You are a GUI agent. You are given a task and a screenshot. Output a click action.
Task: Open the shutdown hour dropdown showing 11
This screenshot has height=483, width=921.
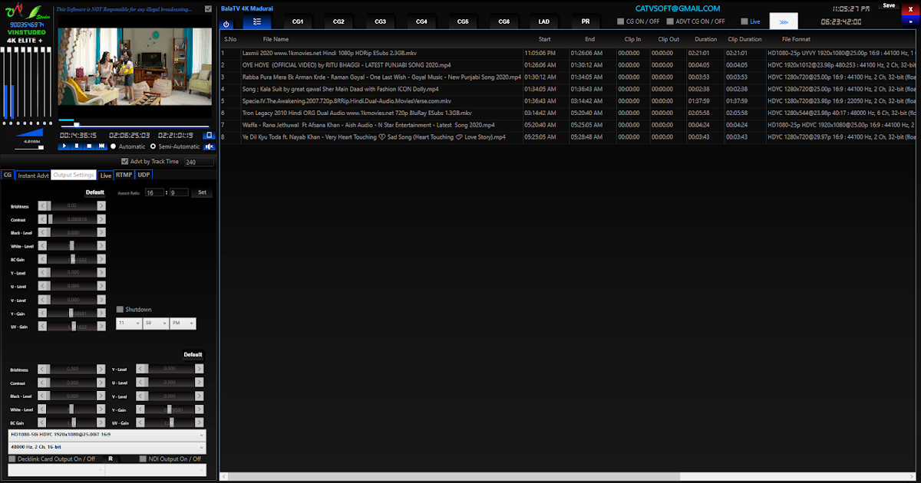pos(129,324)
